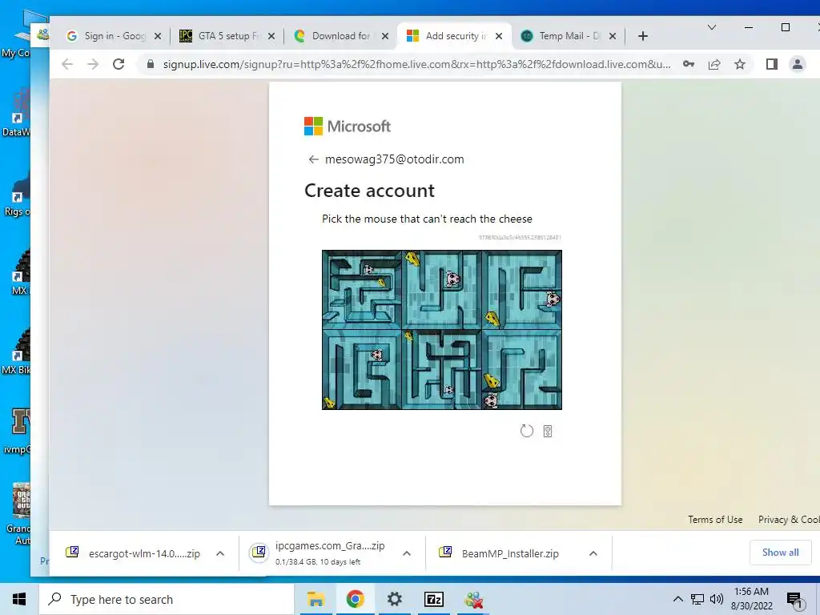Open the Messenger taskbar icon

point(474,599)
